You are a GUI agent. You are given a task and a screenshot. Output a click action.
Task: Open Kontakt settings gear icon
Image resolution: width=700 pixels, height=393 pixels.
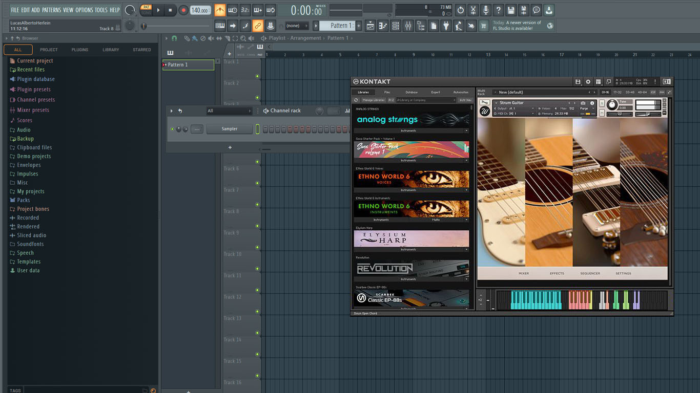point(588,81)
